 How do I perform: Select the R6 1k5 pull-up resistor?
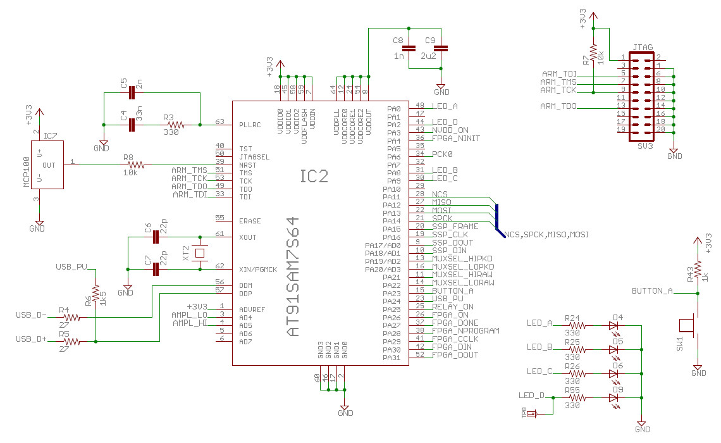click(x=96, y=294)
